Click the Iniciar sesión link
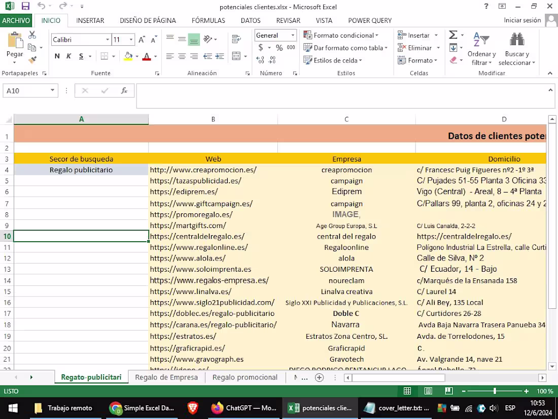558x419 pixels. 522,20
